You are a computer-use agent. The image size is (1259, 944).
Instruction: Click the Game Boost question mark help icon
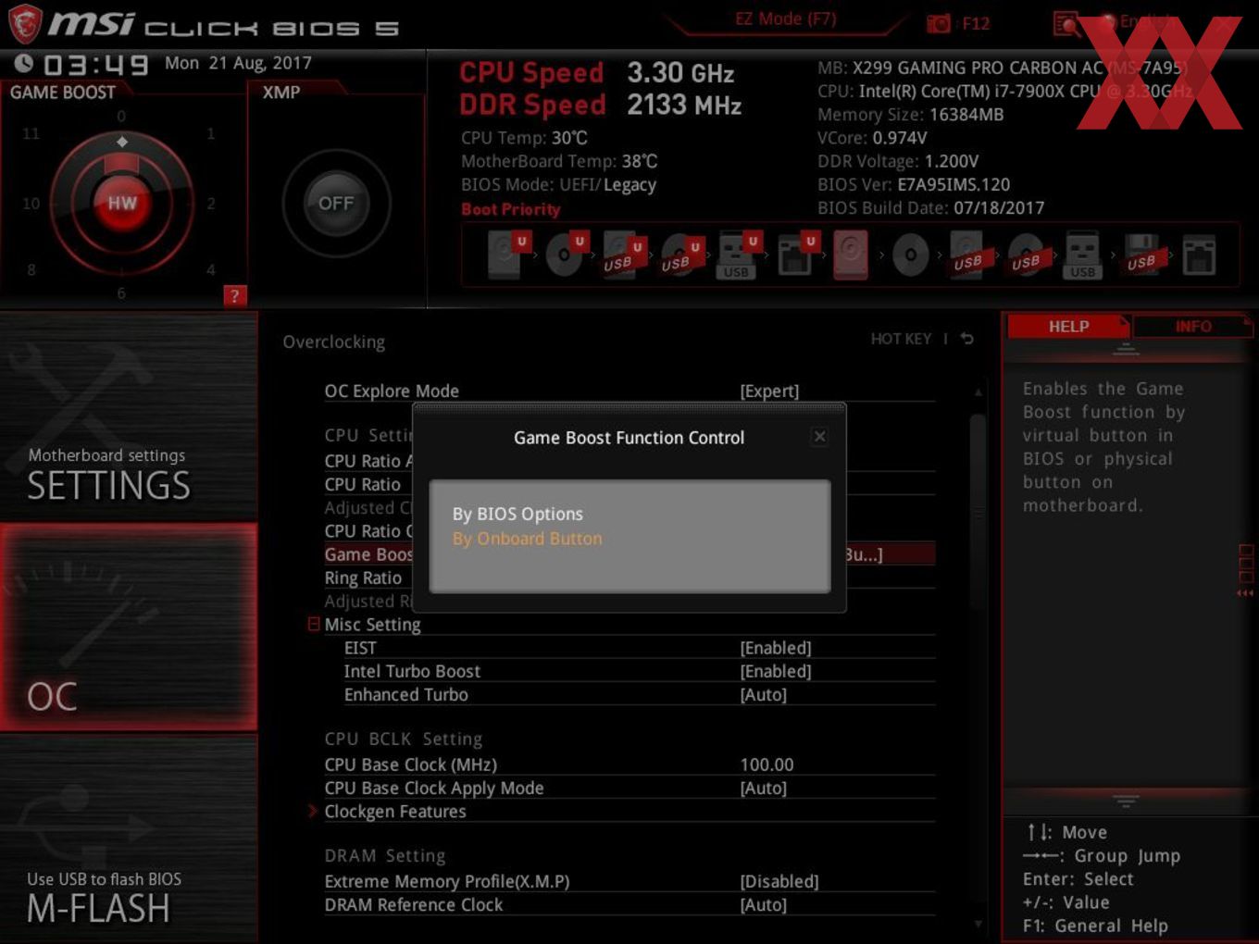pos(234,296)
